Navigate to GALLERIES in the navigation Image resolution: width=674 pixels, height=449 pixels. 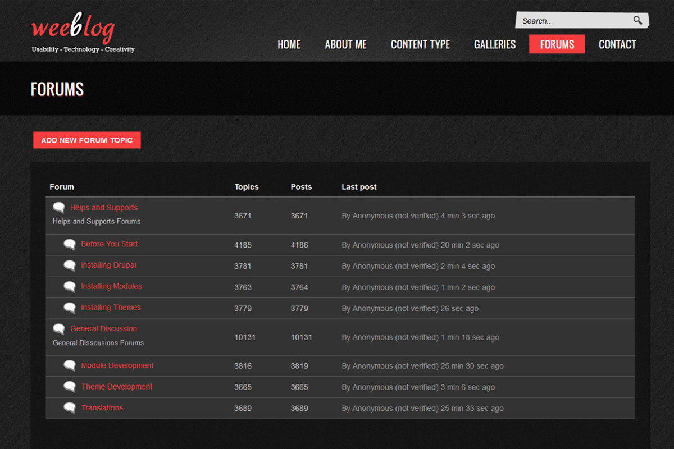[495, 44]
